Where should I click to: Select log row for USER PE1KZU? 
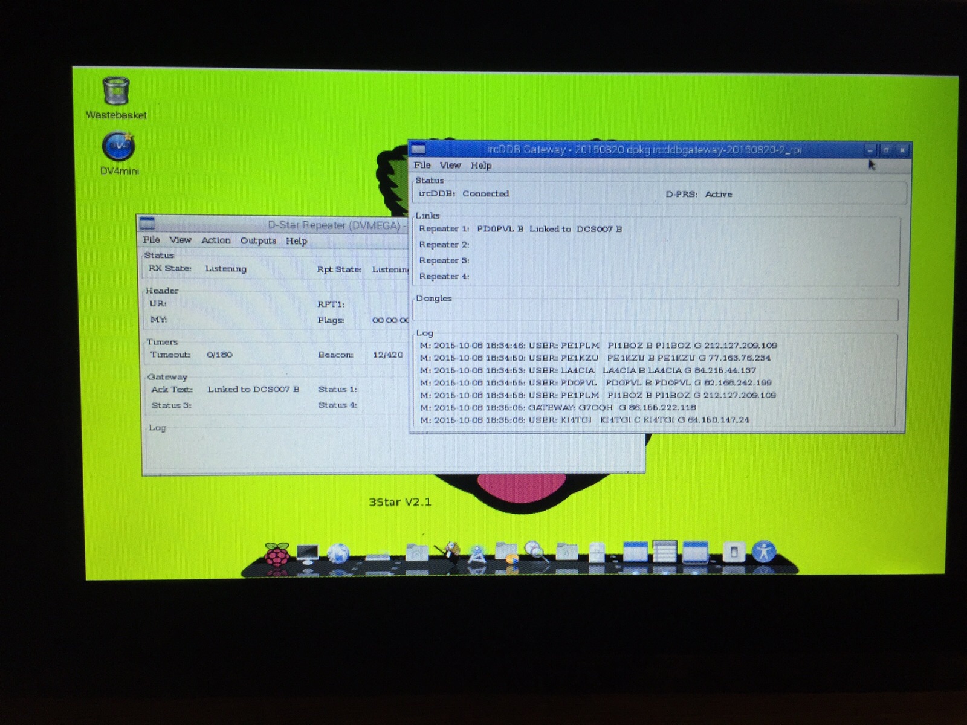point(595,358)
